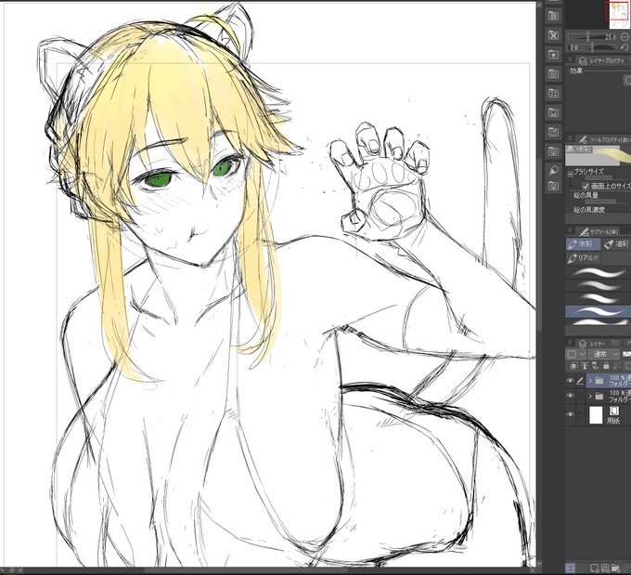631x575 pixels.
Task: Select the first brush stroke preset
Action: 599,273
